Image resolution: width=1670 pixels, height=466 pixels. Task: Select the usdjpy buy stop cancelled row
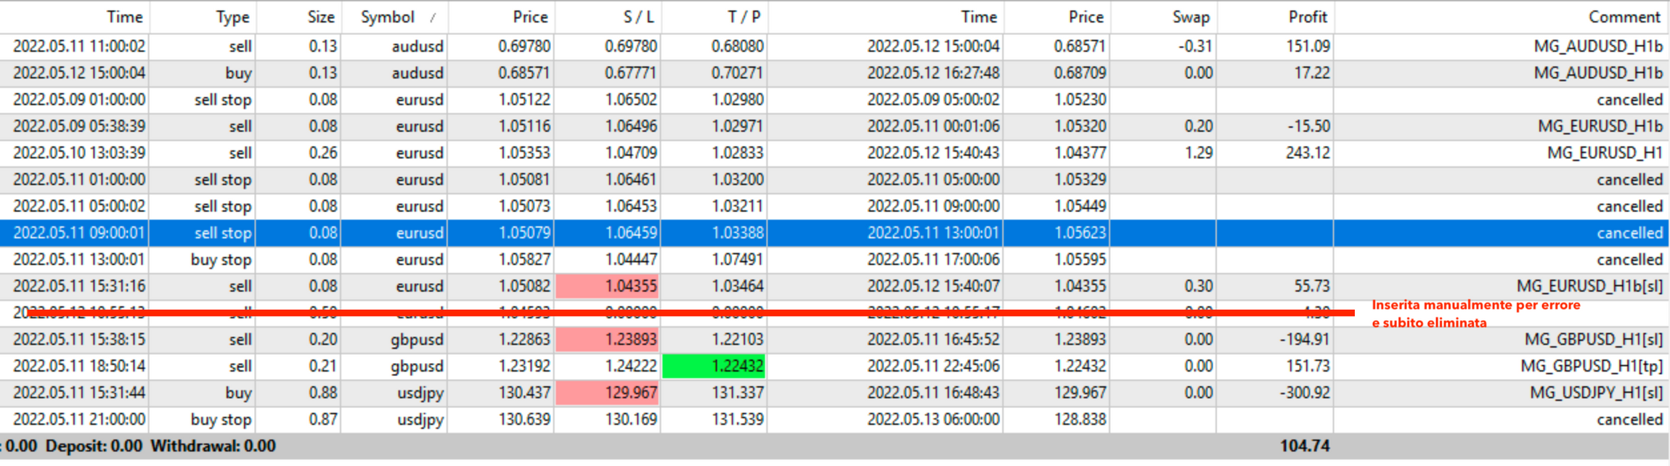coord(834,420)
